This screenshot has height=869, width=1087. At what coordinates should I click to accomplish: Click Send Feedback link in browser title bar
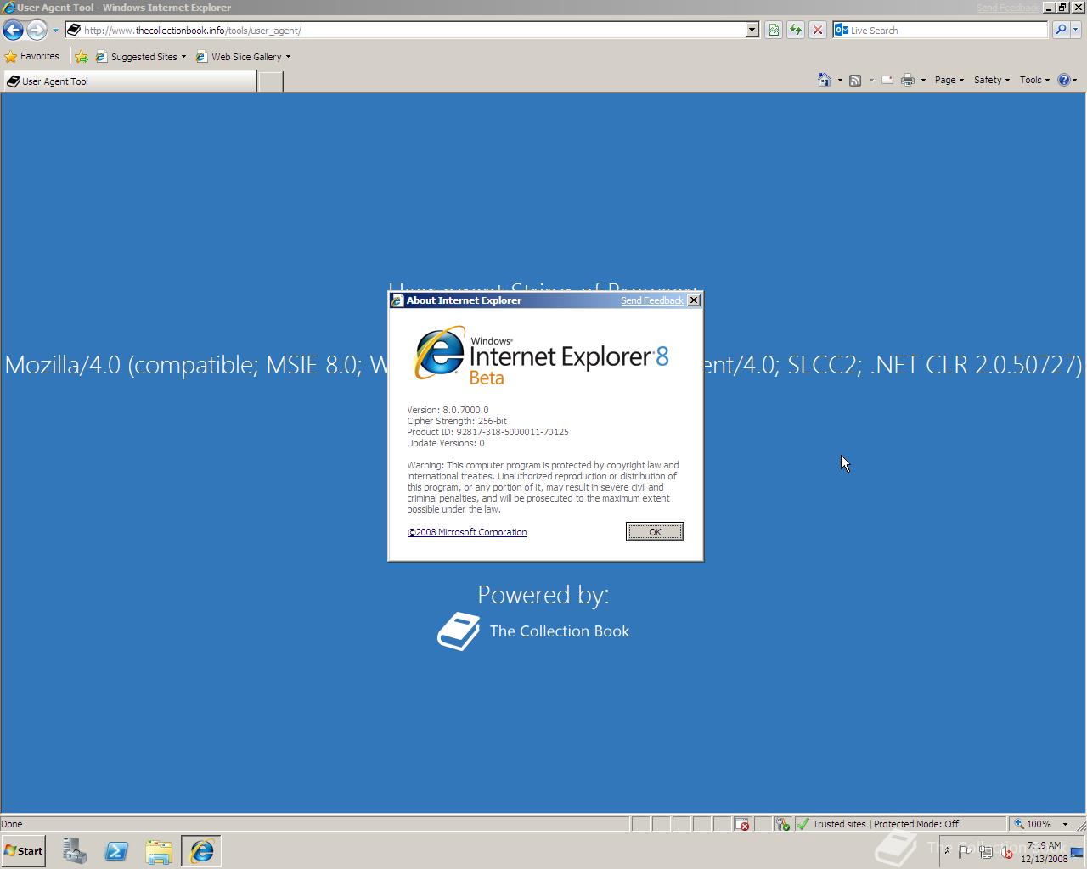(x=1007, y=8)
